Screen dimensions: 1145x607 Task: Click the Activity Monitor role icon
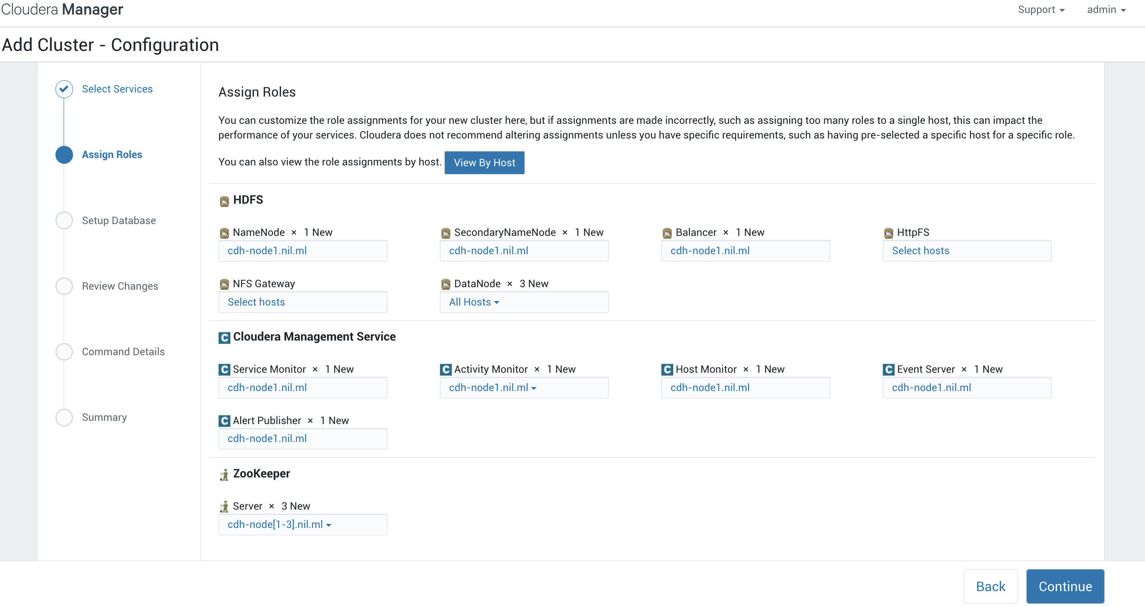(445, 369)
